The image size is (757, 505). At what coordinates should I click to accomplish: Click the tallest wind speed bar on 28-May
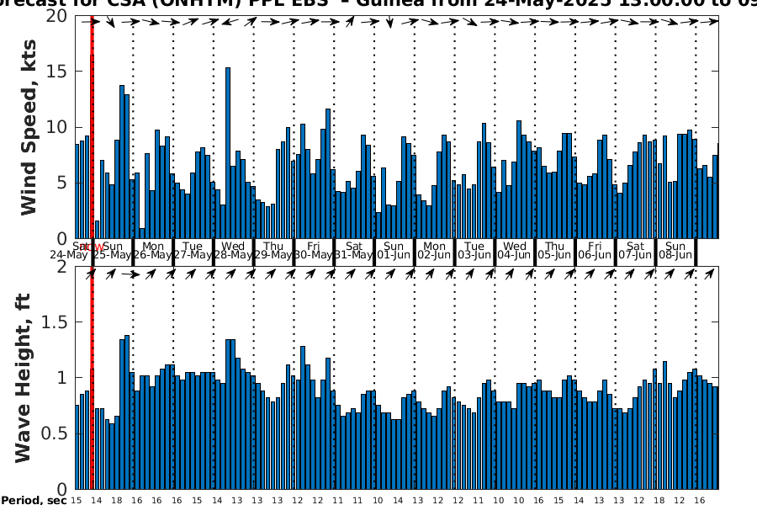228,153
